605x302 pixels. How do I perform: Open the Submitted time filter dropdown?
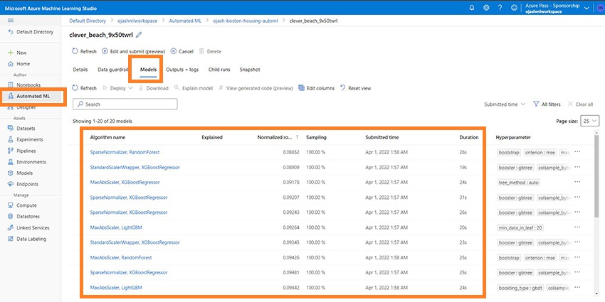(x=505, y=104)
